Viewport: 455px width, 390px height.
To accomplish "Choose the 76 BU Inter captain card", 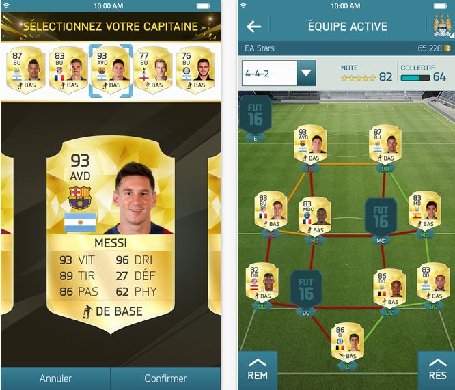I will [195, 70].
